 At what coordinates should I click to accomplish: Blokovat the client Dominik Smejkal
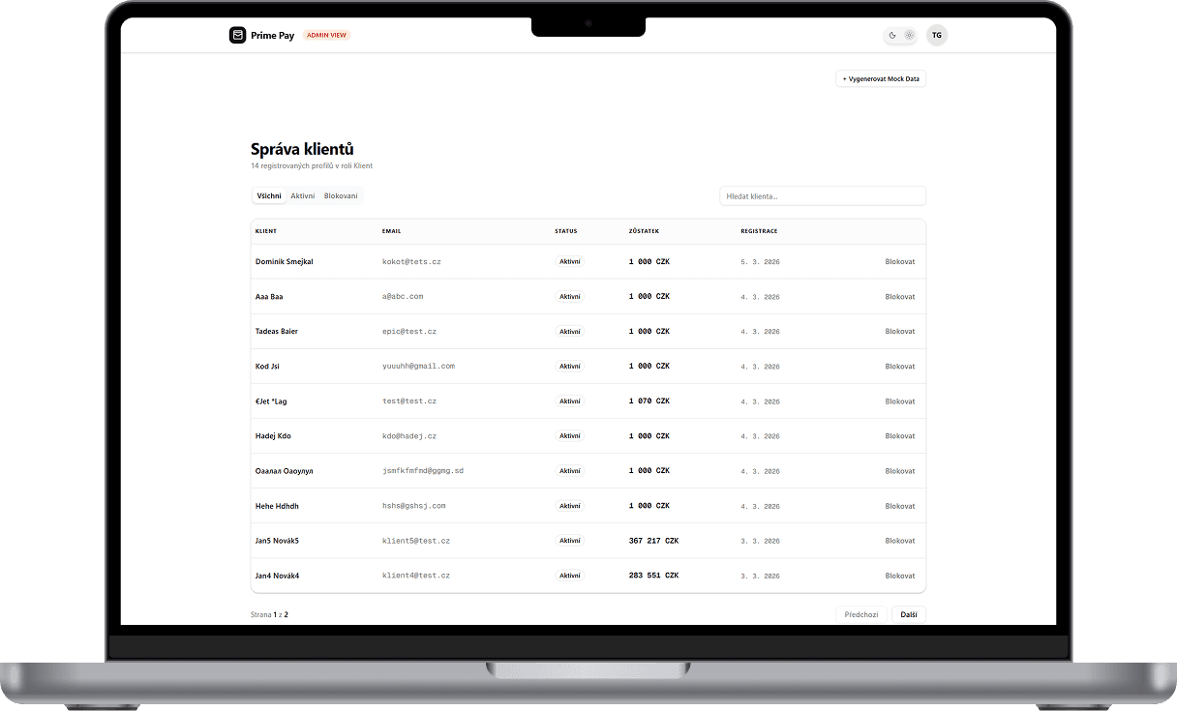click(899, 261)
